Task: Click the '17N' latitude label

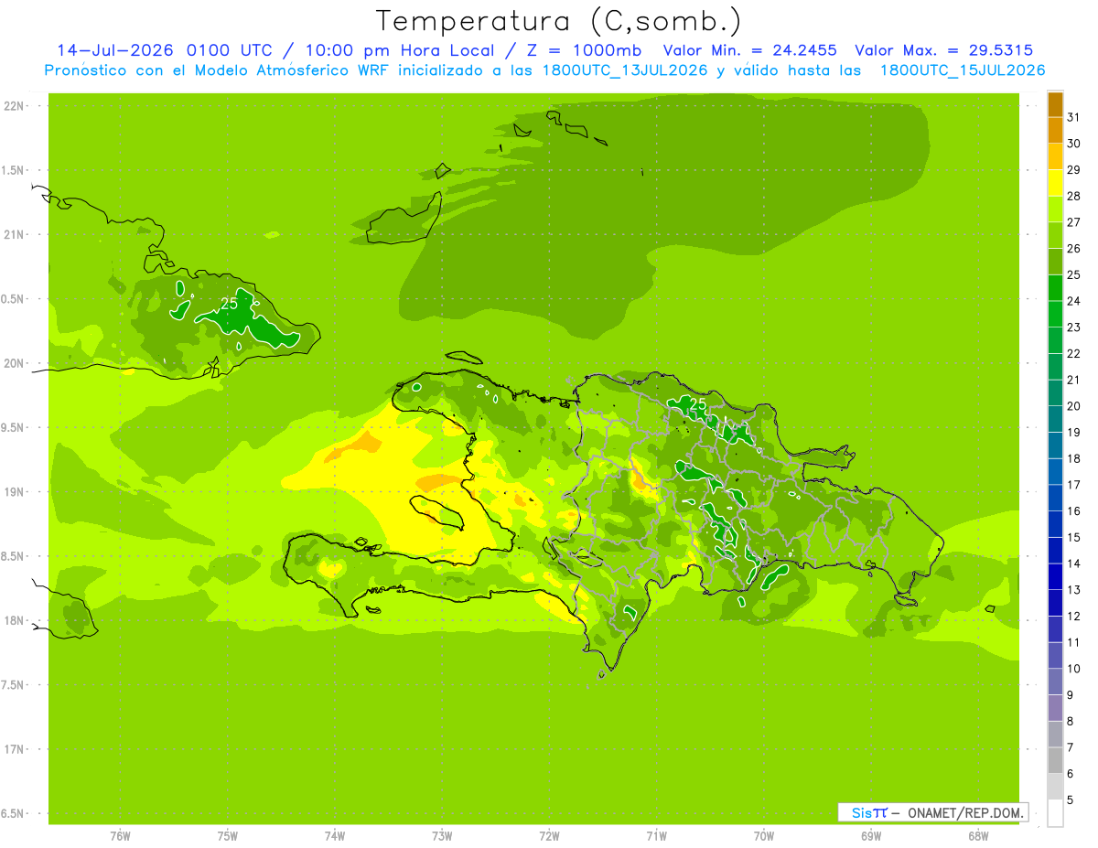Action: tap(14, 749)
